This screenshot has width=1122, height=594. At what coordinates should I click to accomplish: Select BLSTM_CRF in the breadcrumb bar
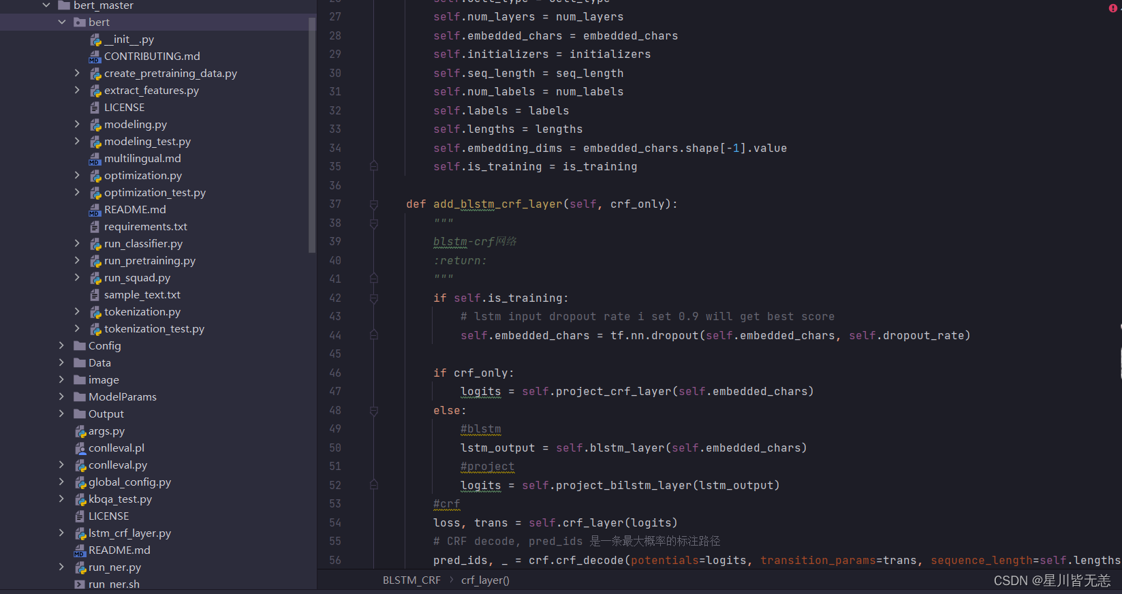pos(411,580)
